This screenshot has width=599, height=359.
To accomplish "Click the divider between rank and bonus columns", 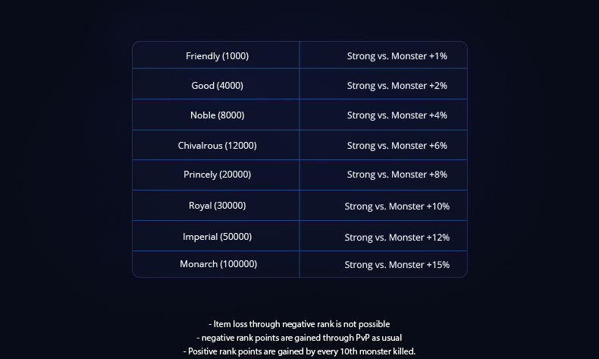I will 299,159.
